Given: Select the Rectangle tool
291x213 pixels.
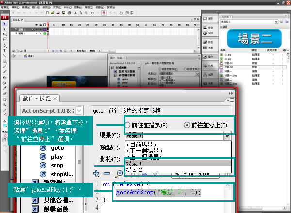Looking at the screenshot, I should (5, 61).
